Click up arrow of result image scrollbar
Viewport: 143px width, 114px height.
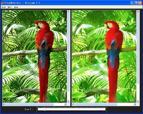138,12
